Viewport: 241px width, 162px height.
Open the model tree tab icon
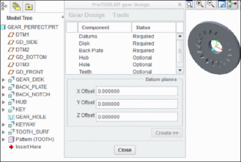(x=4, y=6)
